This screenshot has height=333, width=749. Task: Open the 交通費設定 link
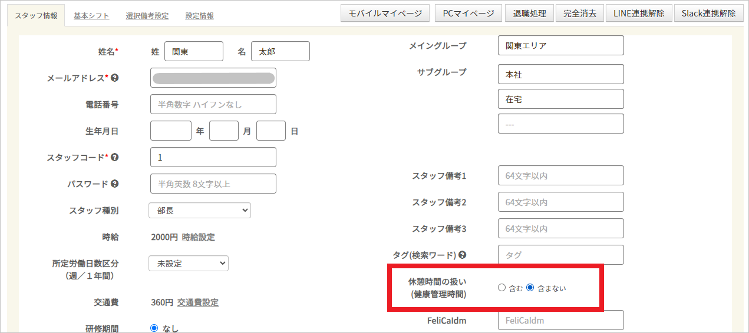click(197, 302)
